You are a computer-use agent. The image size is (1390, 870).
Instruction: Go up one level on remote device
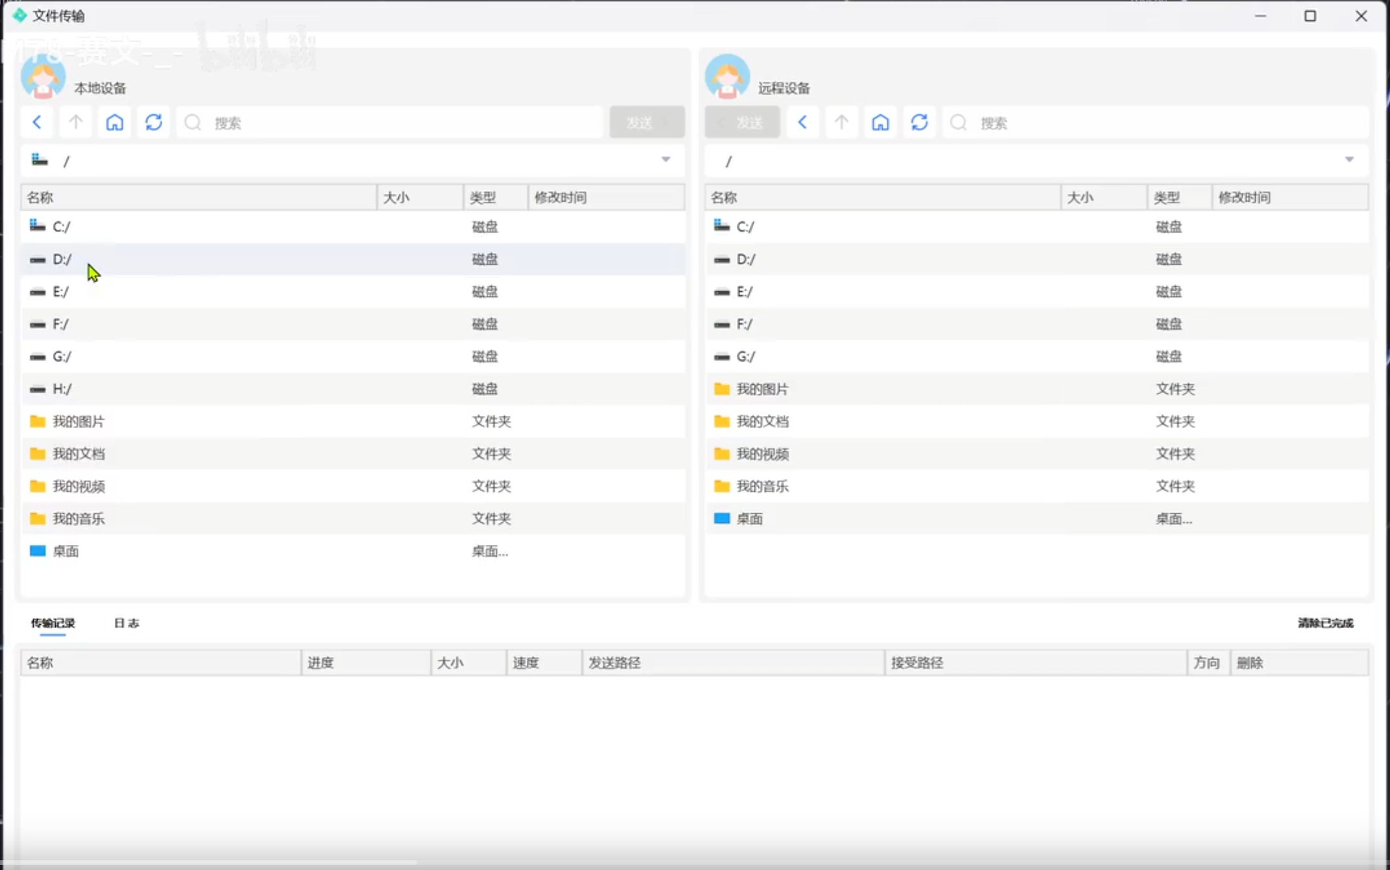pyautogui.click(x=841, y=122)
